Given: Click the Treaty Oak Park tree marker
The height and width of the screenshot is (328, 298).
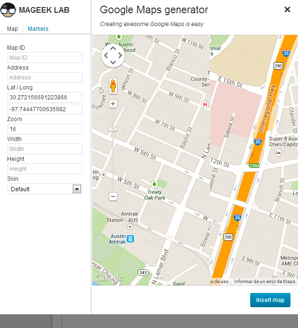Looking at the screenshot, I should (x=154, y=184).
